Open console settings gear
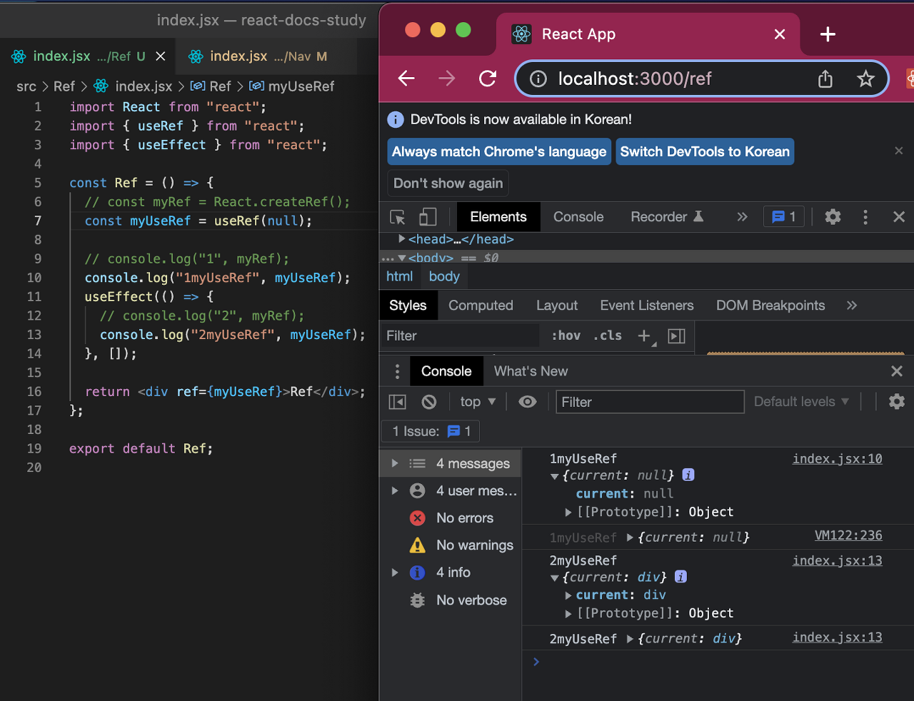 coord(897,402)
